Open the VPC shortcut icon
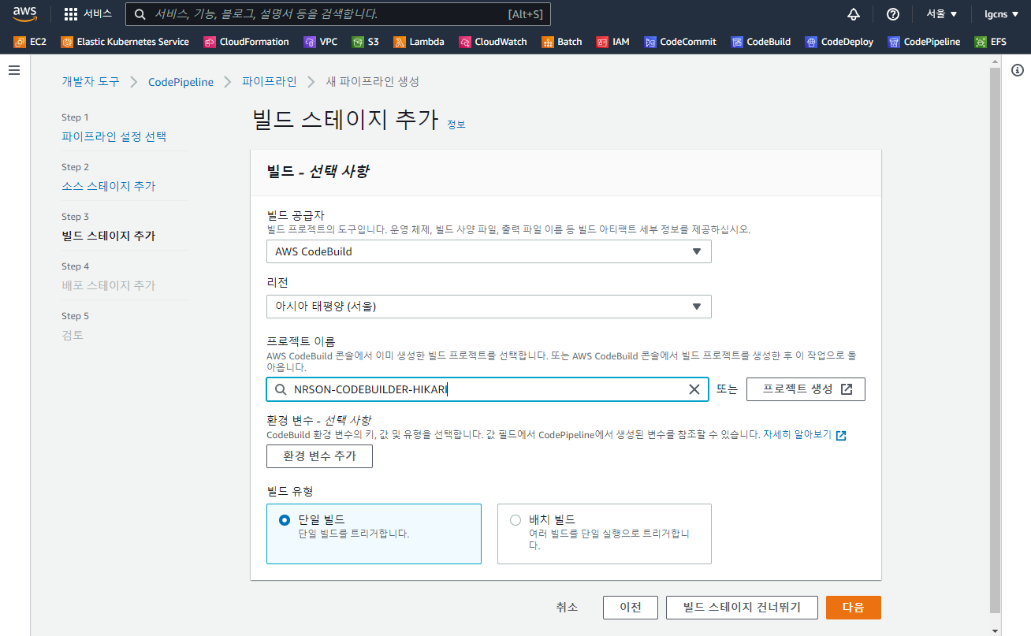Image resolution: width=1031 pixels, height=636 pixels. [310, 42]
